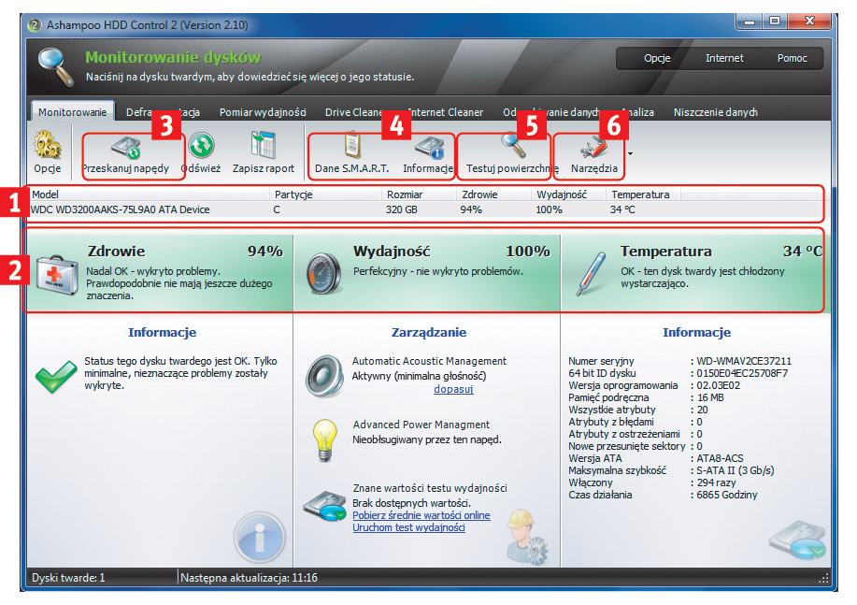Open the Pomoc header button

click(x=792, y=58)
